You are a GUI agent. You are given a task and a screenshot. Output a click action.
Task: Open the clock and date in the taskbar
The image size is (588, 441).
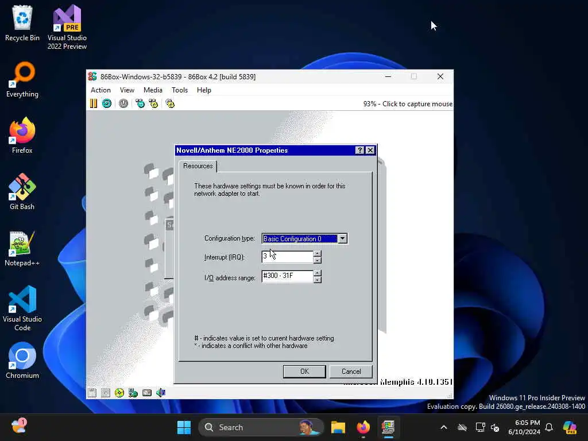point(524,427)
